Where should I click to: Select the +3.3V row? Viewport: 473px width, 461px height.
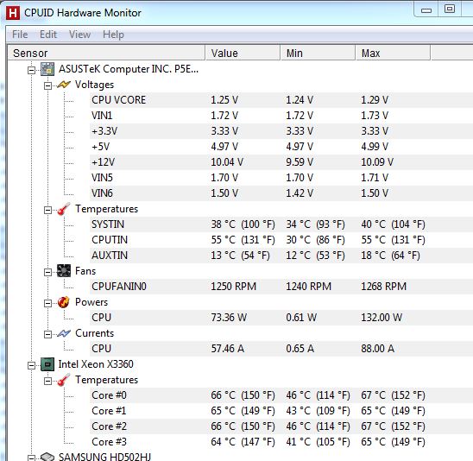pyautogui.click(x=281, y=131)
